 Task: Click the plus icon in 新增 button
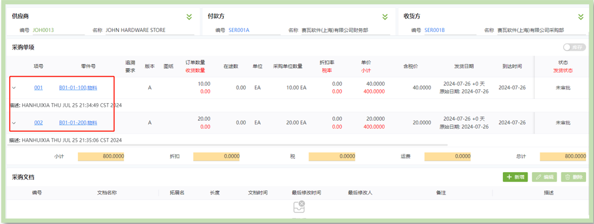point(509,177)
